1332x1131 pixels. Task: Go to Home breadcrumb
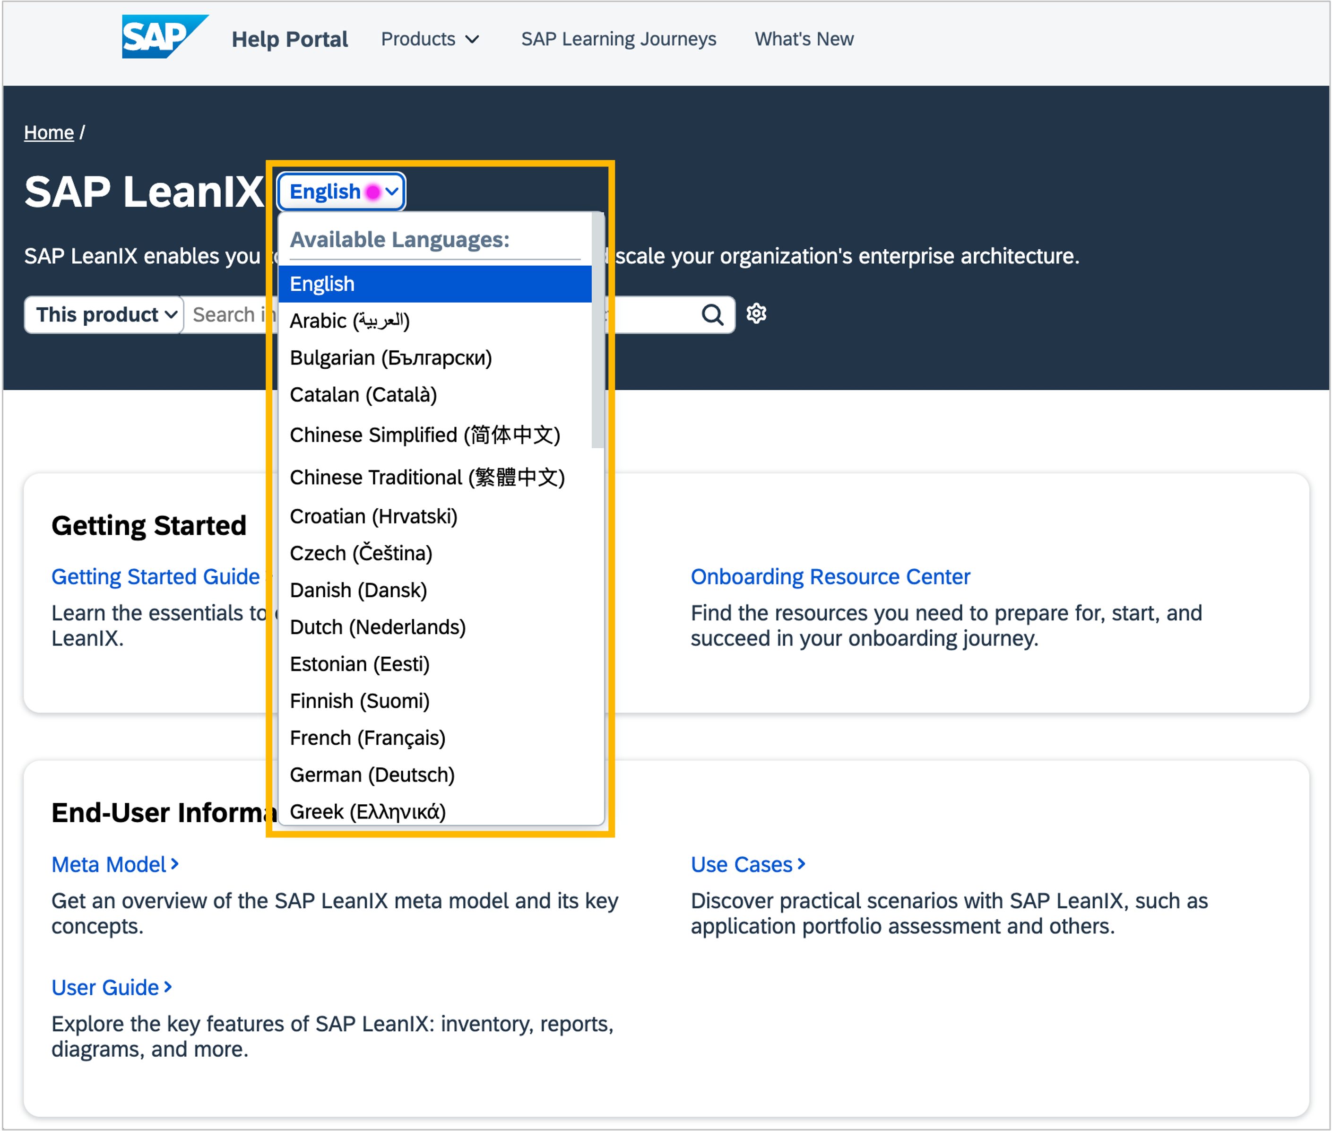(49, 132)
